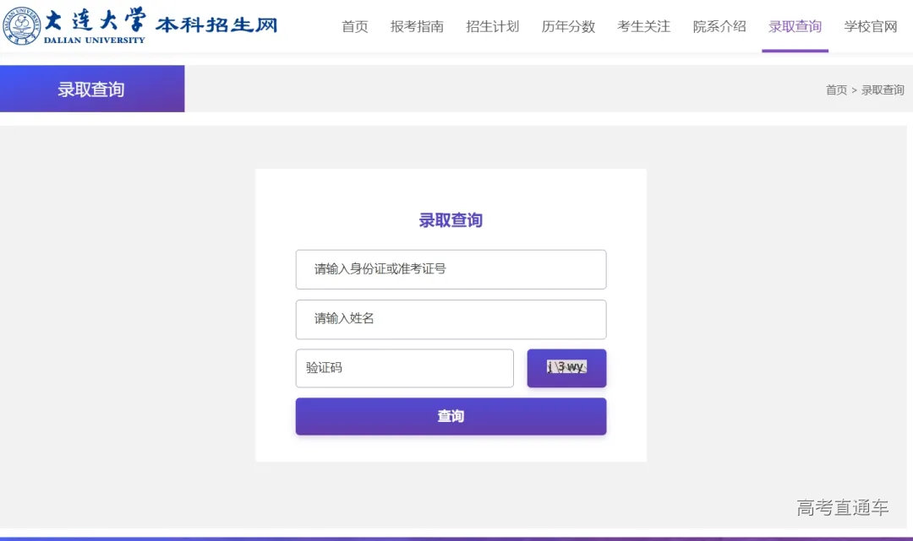Click the 录取查询 breadcrumb entry
The height and width of the screenshot is (541, 913).
[883, 89]
